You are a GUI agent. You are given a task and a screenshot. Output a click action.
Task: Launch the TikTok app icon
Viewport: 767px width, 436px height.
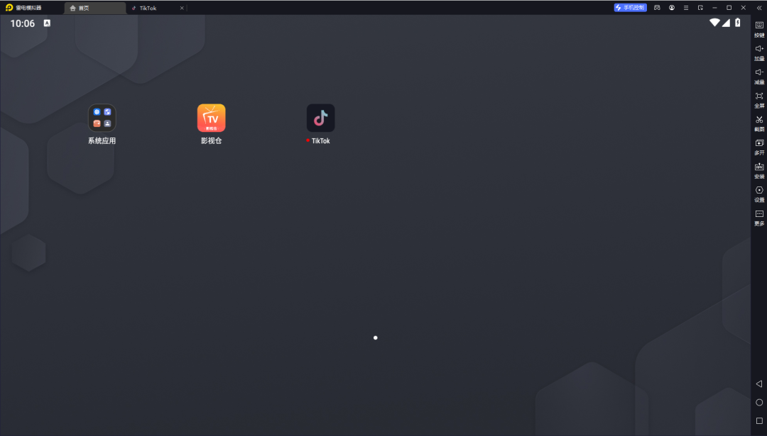tap(320, 118)
